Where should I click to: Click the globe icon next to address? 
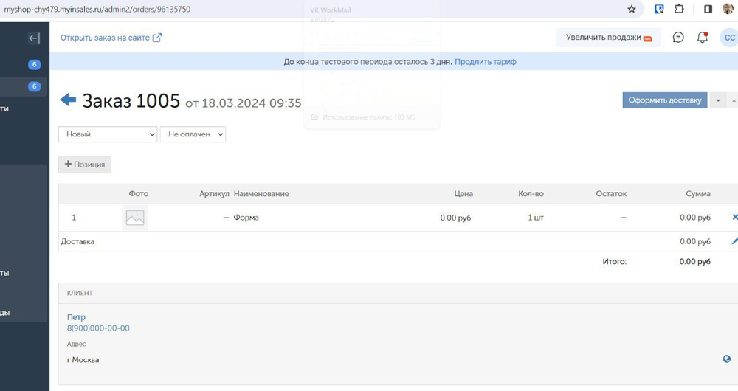click(727, 359)
